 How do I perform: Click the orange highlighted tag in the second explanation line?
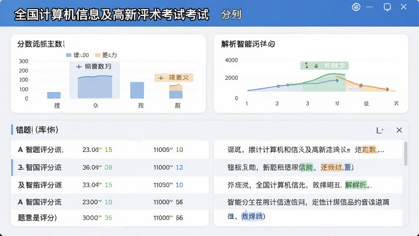click(x=331, y=168)
